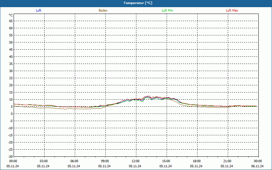
Task: Click the '06:00' time axis label
Action: [74, 161]
